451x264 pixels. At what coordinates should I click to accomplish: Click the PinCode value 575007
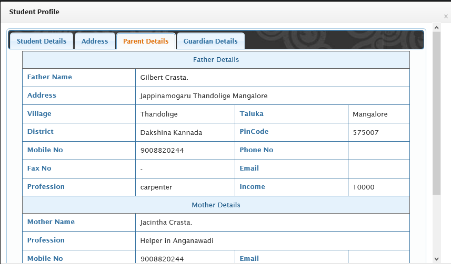(x=366, y=133)
